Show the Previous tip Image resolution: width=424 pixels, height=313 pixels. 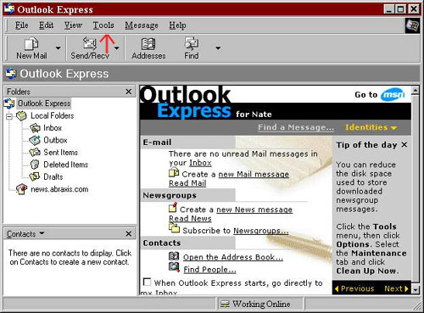pos(354,288)
